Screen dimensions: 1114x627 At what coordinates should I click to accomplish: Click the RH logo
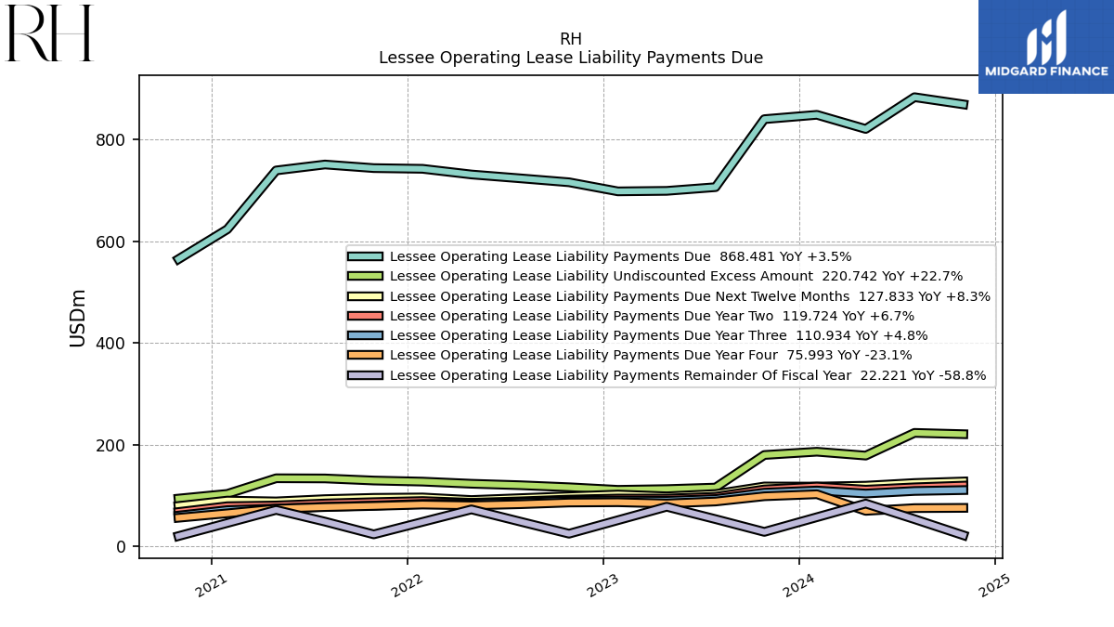(x=49, y=33)
